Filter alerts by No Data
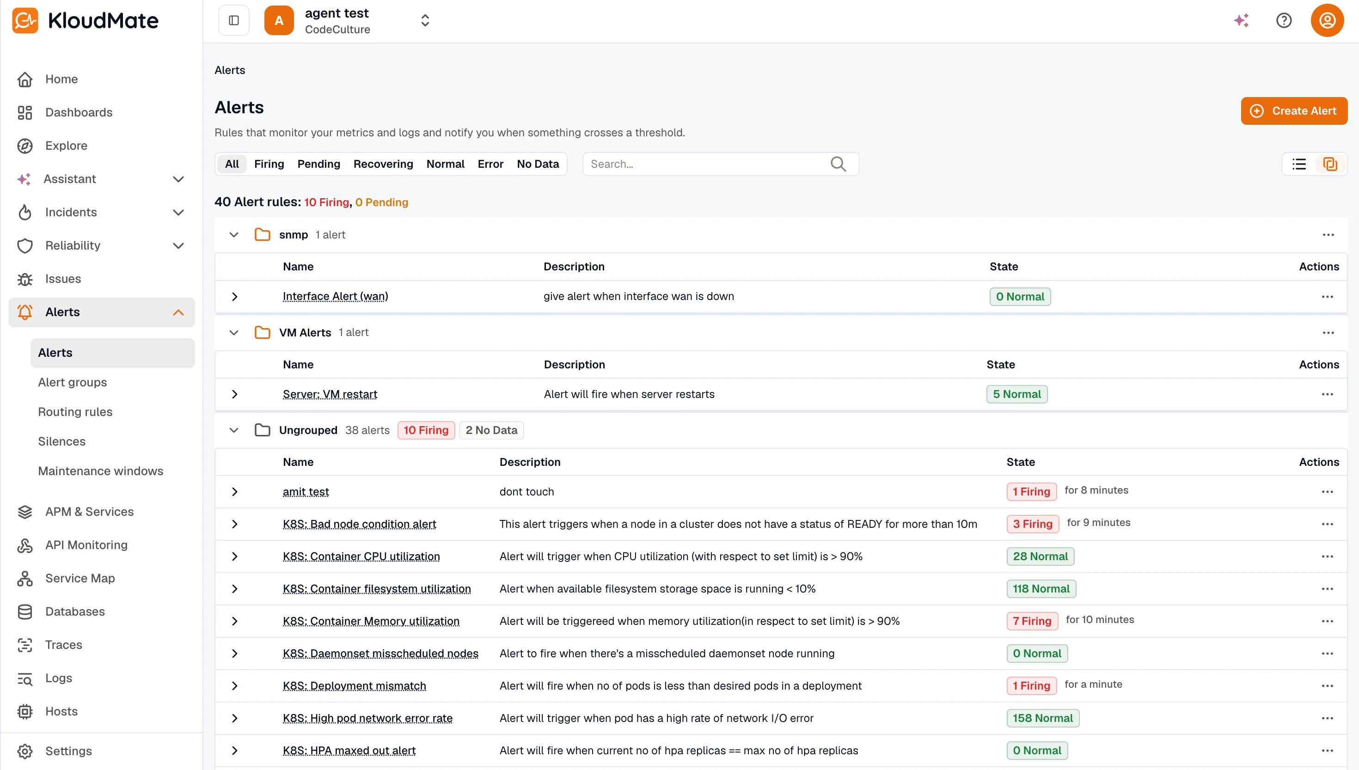Screen dimensions: 1359x770 point(538,164)
